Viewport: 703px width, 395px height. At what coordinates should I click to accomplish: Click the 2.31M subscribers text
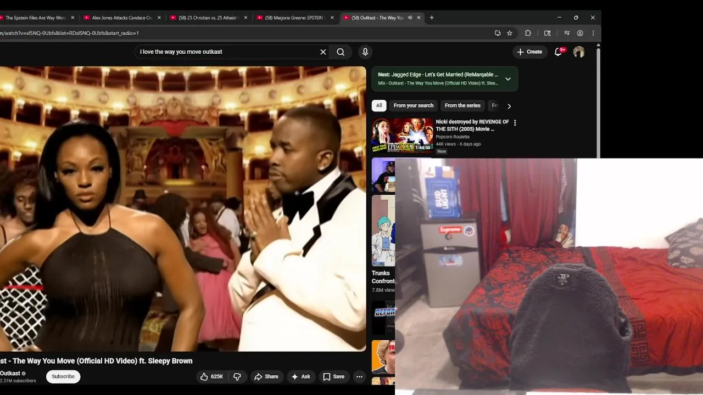coord(18,381)
